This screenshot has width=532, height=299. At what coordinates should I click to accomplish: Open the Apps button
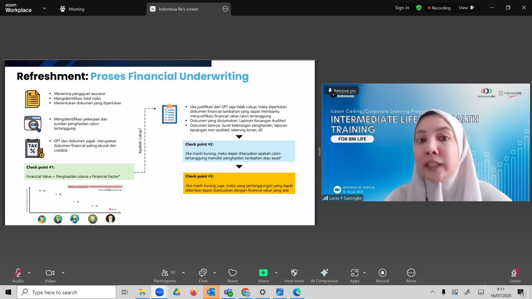[x=355, y=276]
